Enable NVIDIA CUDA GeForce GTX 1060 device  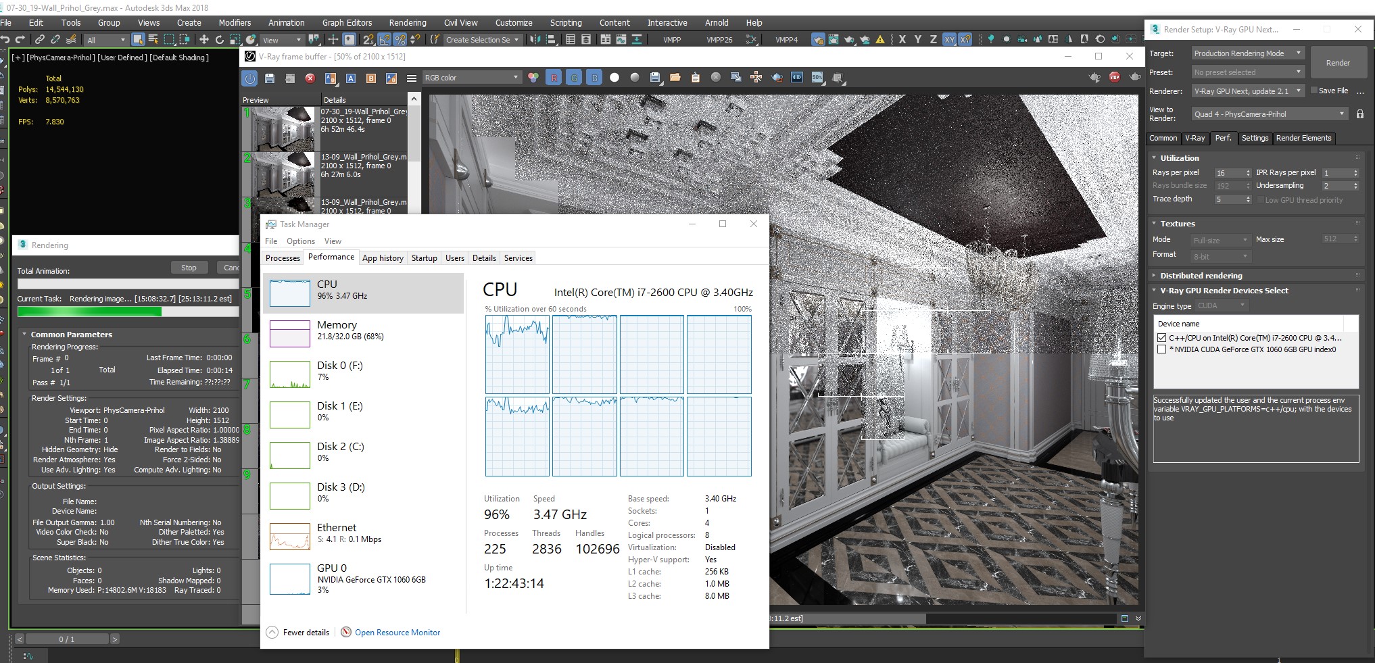pos(1161,349)
